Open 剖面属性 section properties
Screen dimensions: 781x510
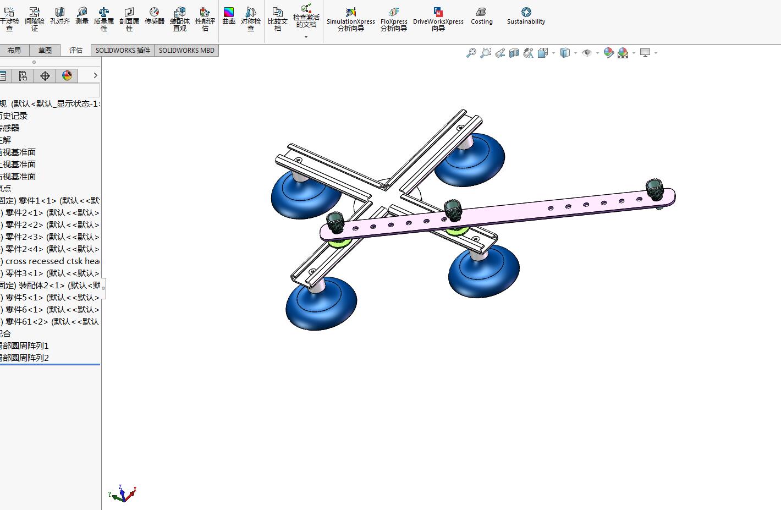pos(129,19)
